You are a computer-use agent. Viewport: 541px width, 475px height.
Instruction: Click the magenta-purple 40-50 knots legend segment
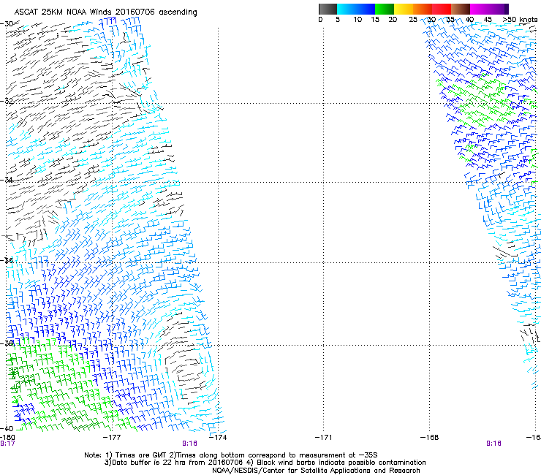[x=489, y=9]
